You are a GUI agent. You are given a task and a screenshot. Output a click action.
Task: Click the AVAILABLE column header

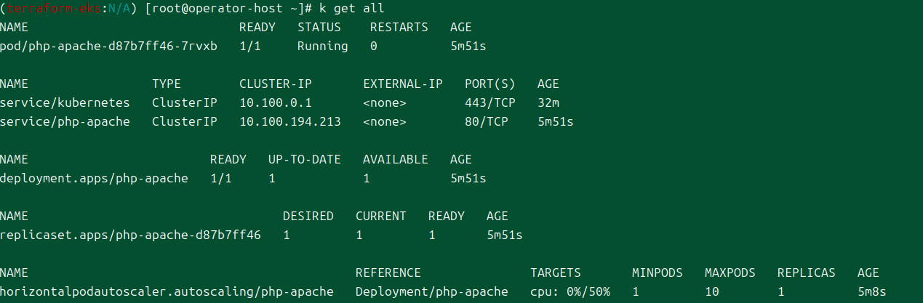click(396, 160)
